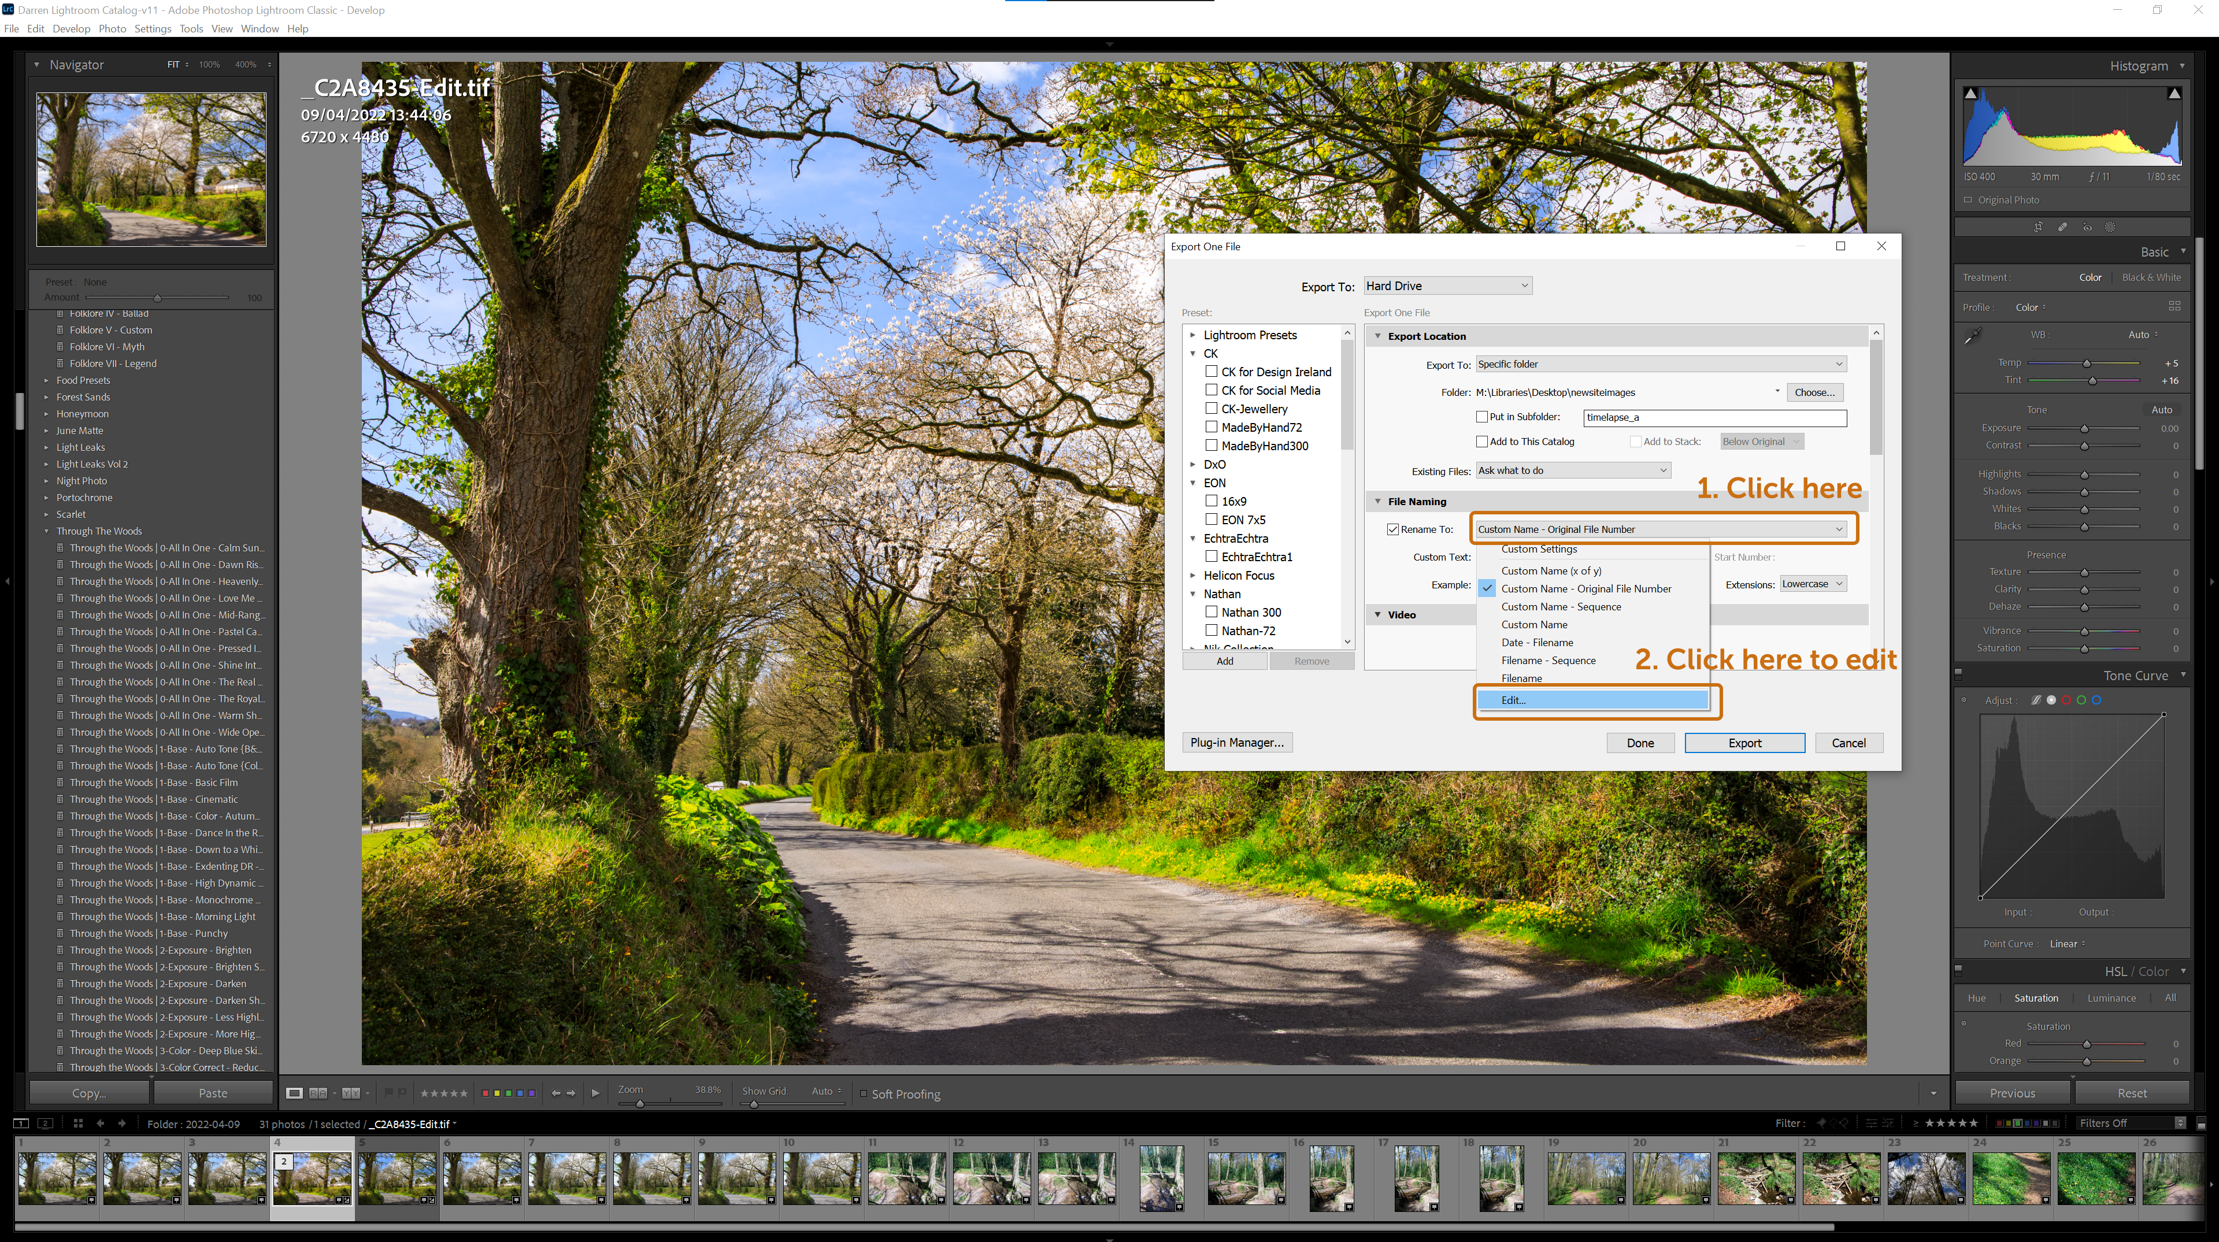Collapse the Video section
The height and width of the screenshot is (1242, 2219).
tap(1378, 615)
